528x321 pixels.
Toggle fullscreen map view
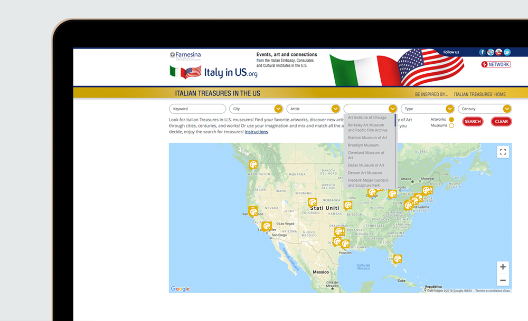(503, 152)
